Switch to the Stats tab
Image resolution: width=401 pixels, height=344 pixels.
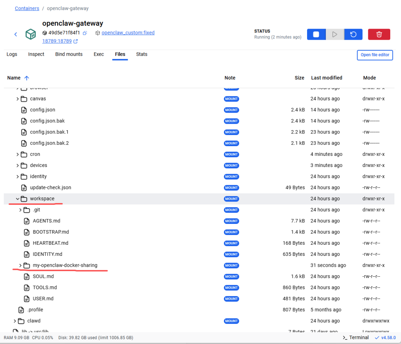pos(141,54)
